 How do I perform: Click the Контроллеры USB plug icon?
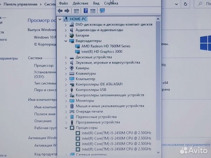click(72, 90)
